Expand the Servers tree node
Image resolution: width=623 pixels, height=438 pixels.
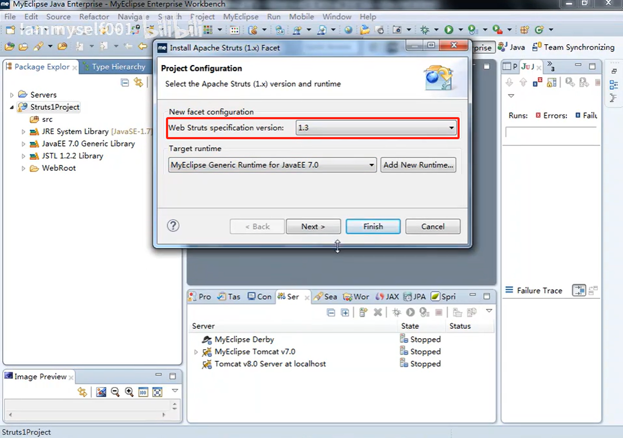(12, 95)
